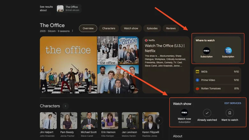Click the IMDb rating icon
The image size is (249, 140).
click(x=197, y=72)
